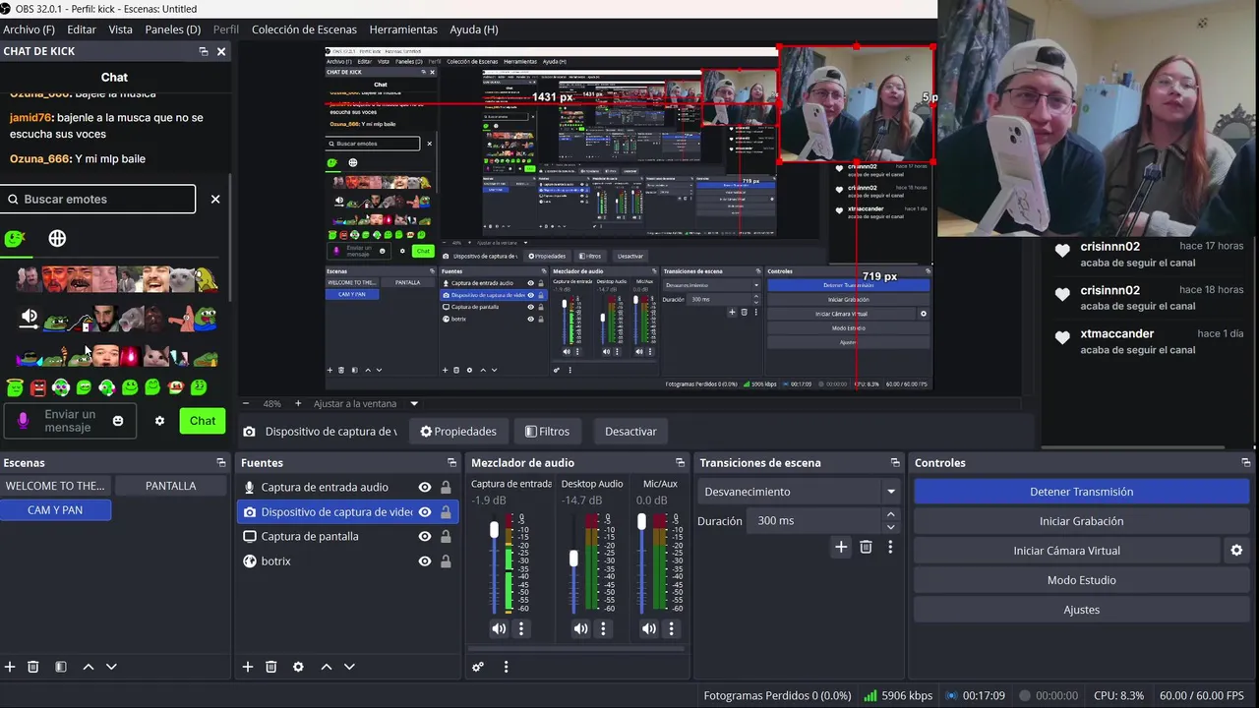Open virtual camera settings gear
Screen dimensions: 1259x708
(x=1236, y=551)
